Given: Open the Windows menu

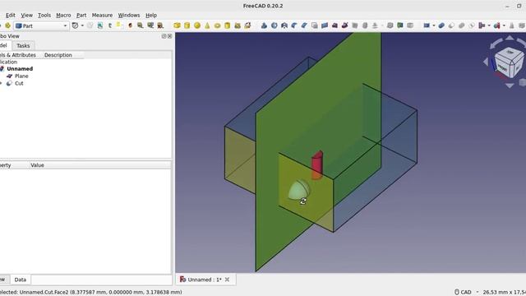Looking at the screenshot, I should tap(129, 15).
